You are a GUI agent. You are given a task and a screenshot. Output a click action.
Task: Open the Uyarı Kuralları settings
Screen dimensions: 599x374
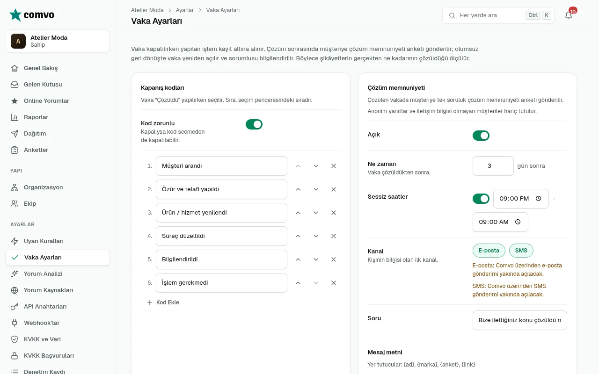click(58, 241)
